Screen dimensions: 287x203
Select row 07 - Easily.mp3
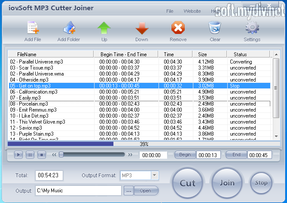point(140,98)
